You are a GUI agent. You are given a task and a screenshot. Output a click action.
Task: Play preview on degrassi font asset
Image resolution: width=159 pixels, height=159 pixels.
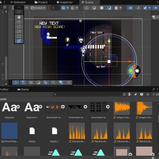click(18, 107)
